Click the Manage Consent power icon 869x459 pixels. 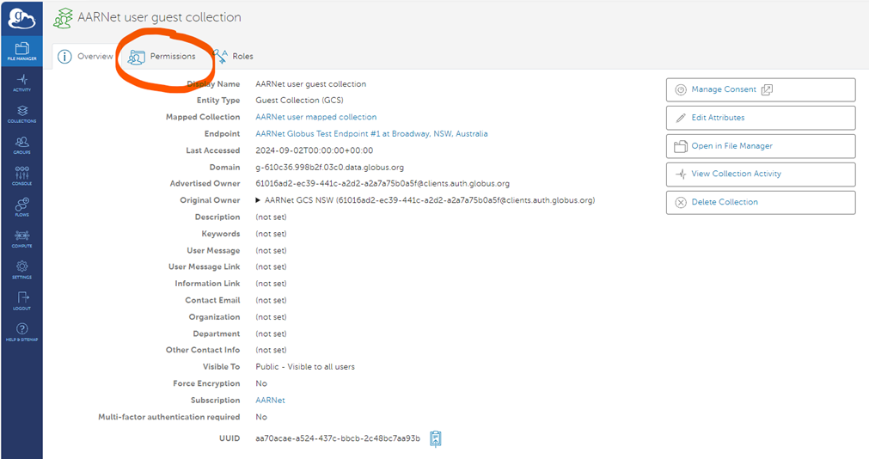[681, 89]
